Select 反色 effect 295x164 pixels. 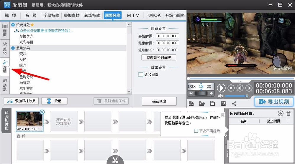tap(23, 60)
